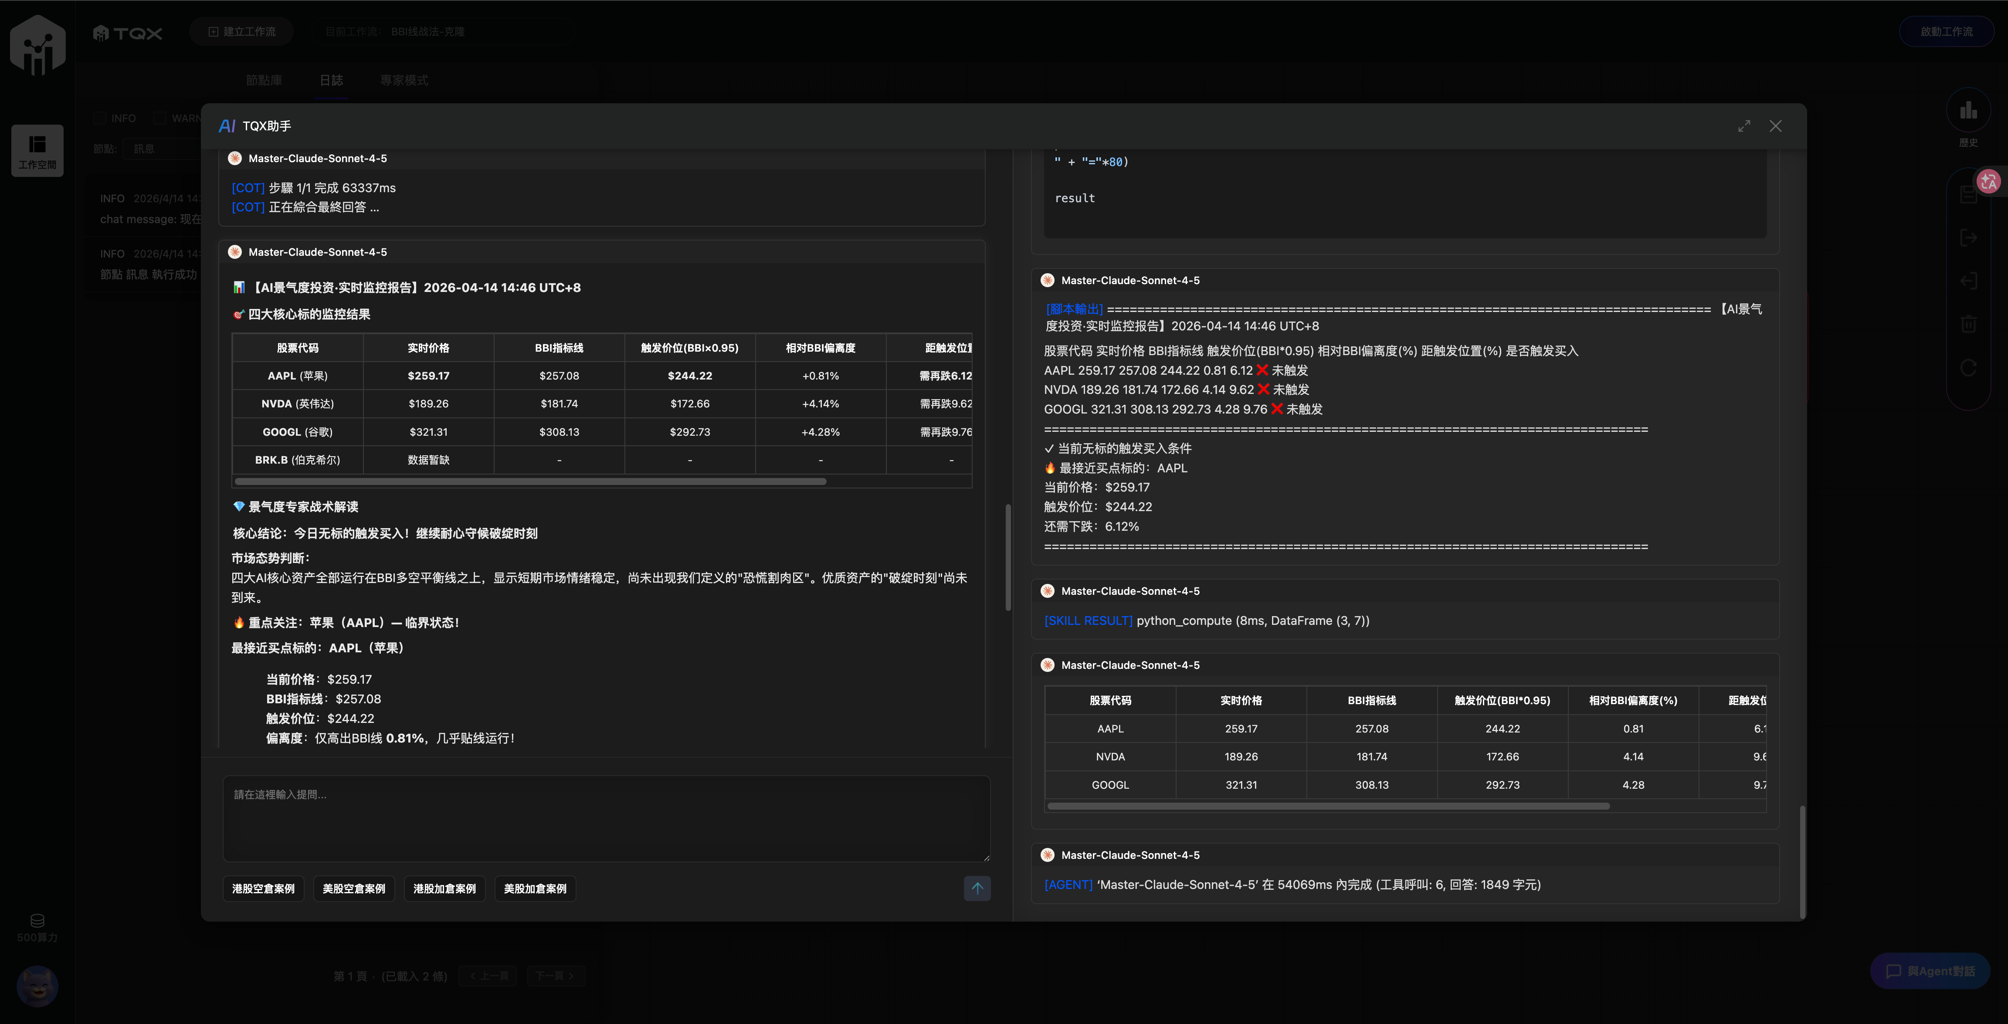
Task: Click the horizontal scrollbar under the 四大核心标的 table
Action: (x=530, y=481)
